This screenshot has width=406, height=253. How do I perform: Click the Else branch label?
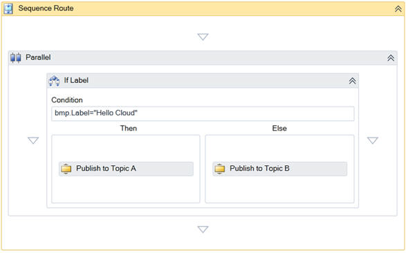click(279, 129)
